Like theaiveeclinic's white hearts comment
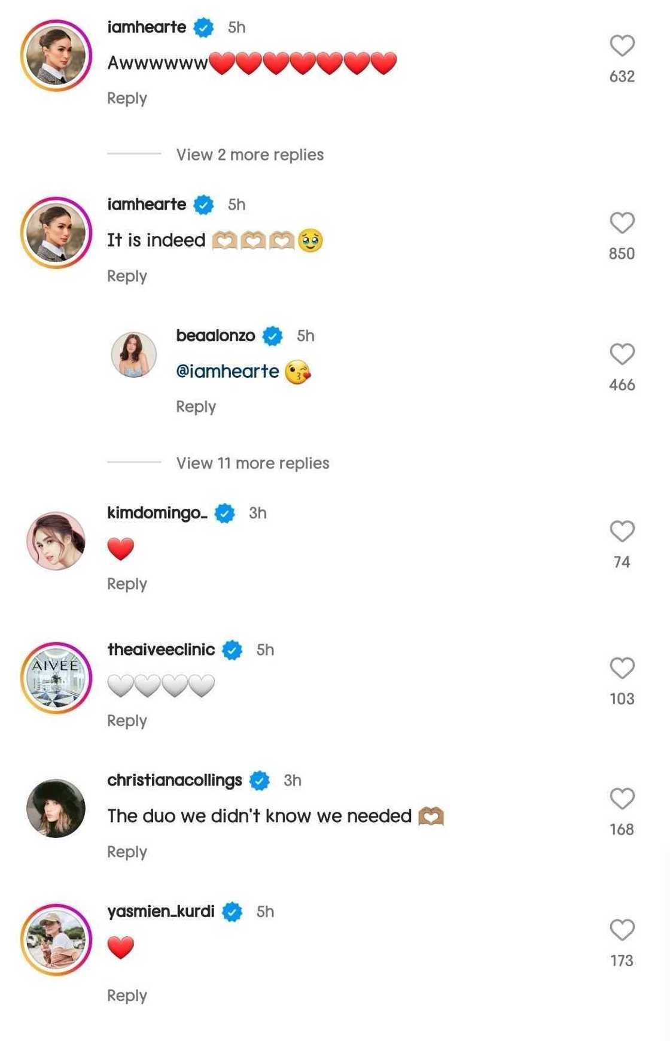This screenshot has width=670, height=1041. click(622, 667)
